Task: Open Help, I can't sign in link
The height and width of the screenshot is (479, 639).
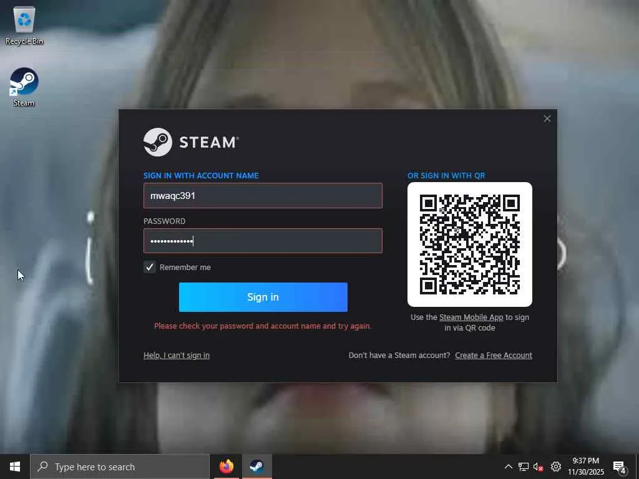Action: (177, 355)
